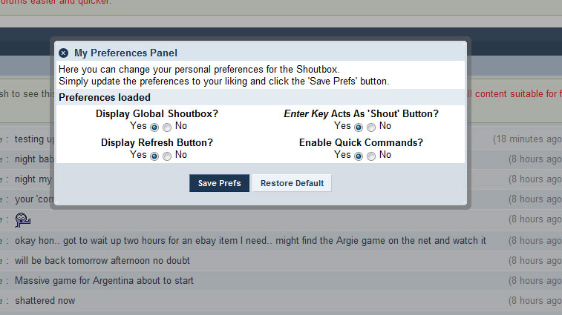This screenshot has height=315, width=562.
Task: Click the Save Prefs button
Action: pos(219,183)
